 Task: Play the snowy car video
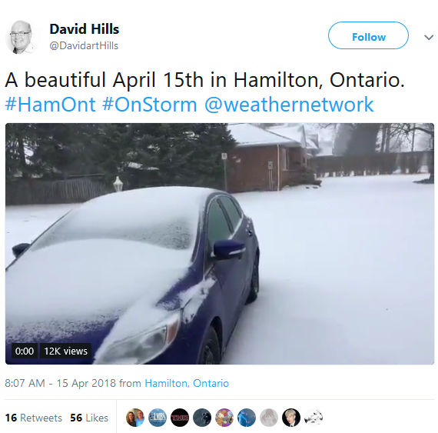point(220,244)
